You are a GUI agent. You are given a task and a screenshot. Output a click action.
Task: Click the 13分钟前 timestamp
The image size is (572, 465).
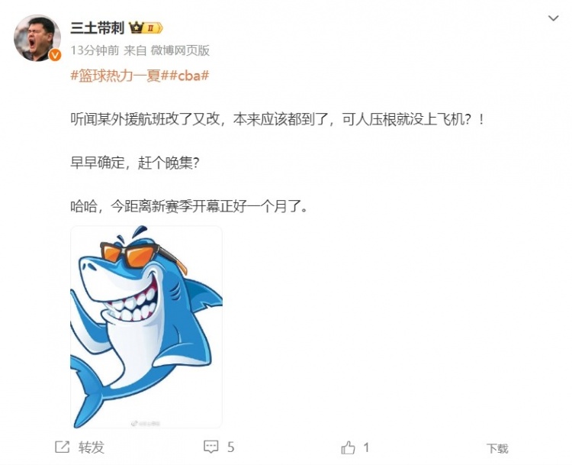point(95,50)
